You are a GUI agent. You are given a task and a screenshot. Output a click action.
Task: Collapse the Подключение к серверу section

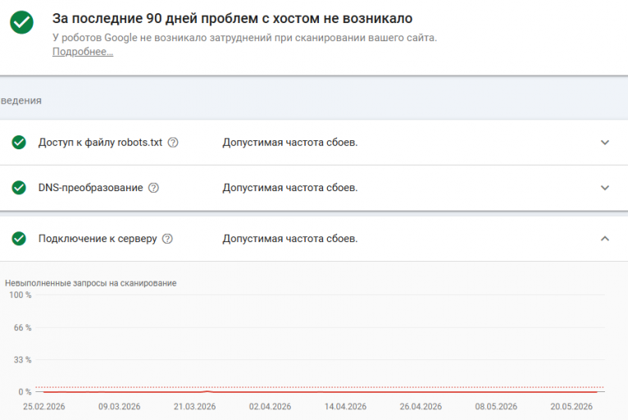(605, 239)
